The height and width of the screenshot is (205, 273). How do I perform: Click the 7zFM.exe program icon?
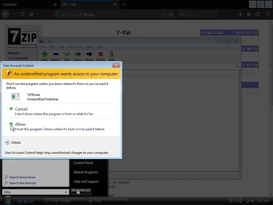[15, 97]
